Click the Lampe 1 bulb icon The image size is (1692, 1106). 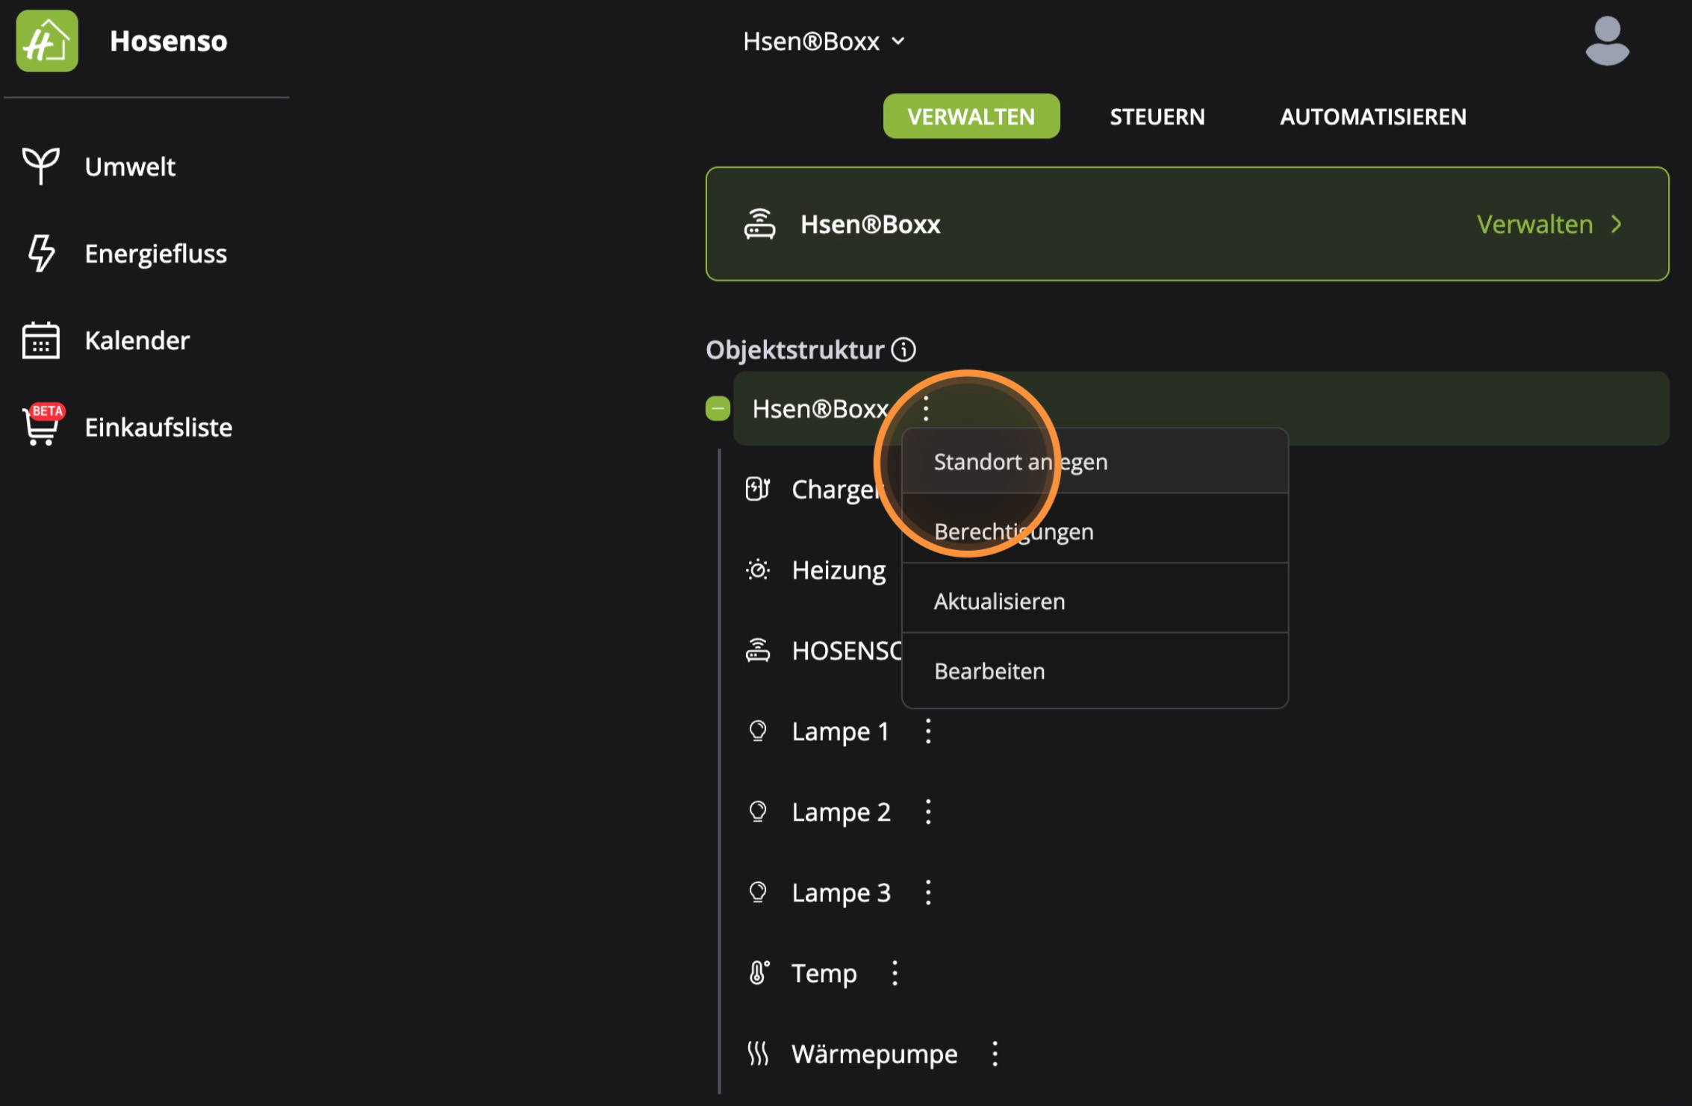coord(759,731)
